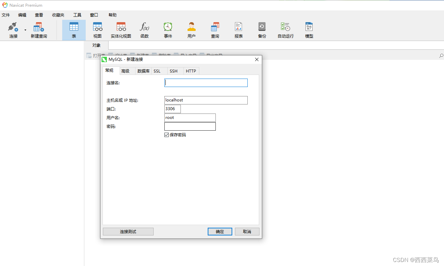Screen dimensions: 444x266
Task: Open the Report (报表) toolbar icon
Action: [x=239, y=27]
